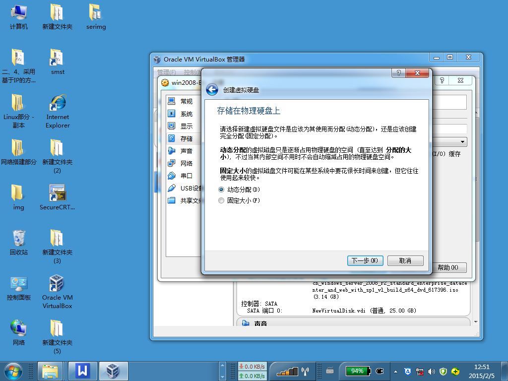The image size is (508, 381).
Task: Click the volume speaker tray icon
Action: pos(431,371)
